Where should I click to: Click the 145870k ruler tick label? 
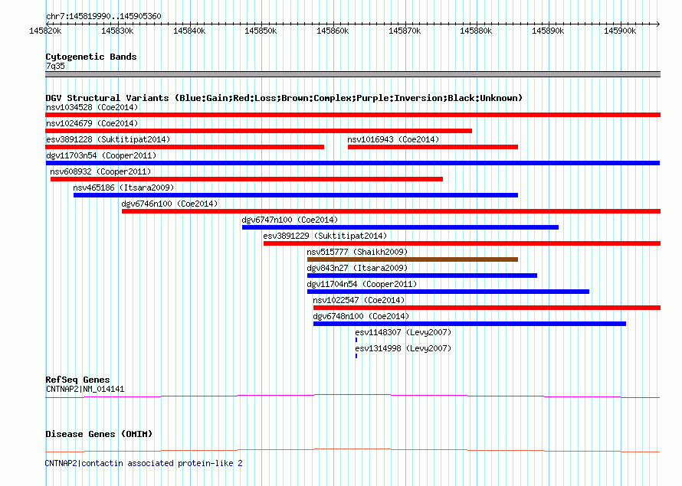pos(405,31)
